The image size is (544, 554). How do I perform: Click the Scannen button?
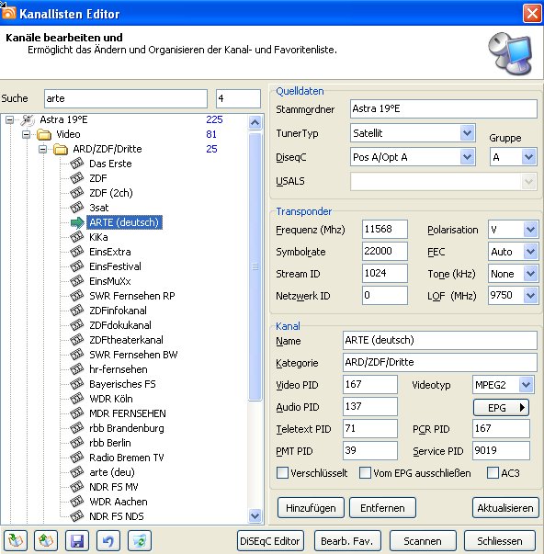[x=423, y=541]
